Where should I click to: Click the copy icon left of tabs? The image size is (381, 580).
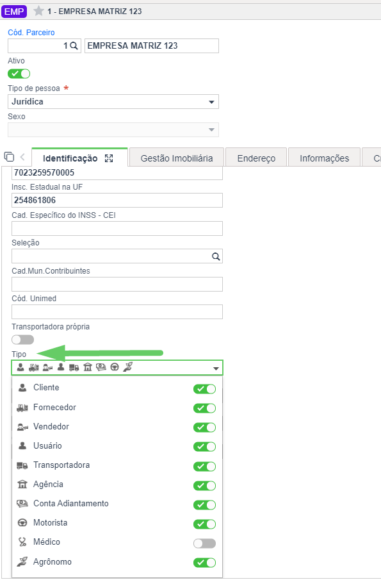point(9,157)
